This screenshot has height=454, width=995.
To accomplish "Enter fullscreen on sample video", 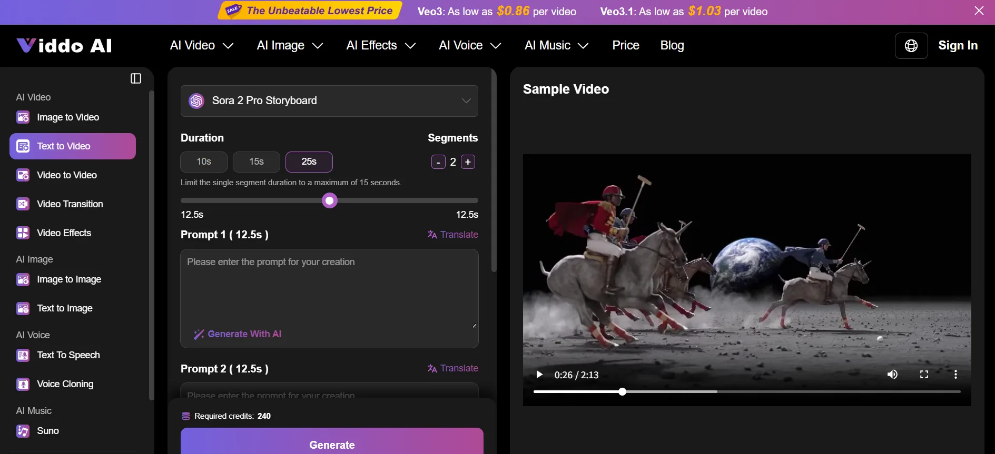I will pyautogui.click(x=924, y=375).
